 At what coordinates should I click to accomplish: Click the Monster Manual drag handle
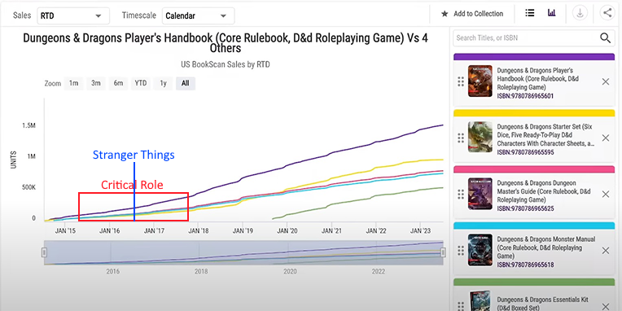(x=461, y=251)
